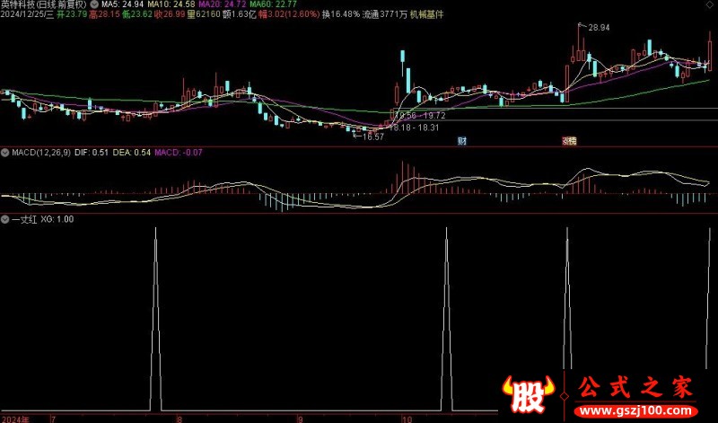Click the DIF: 0.51 value

92,153
